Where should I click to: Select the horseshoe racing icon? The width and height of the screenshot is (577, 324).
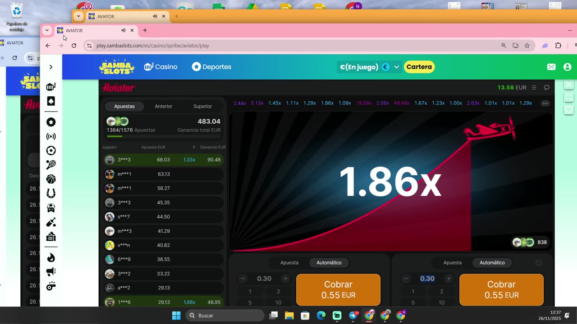point(51,193)
